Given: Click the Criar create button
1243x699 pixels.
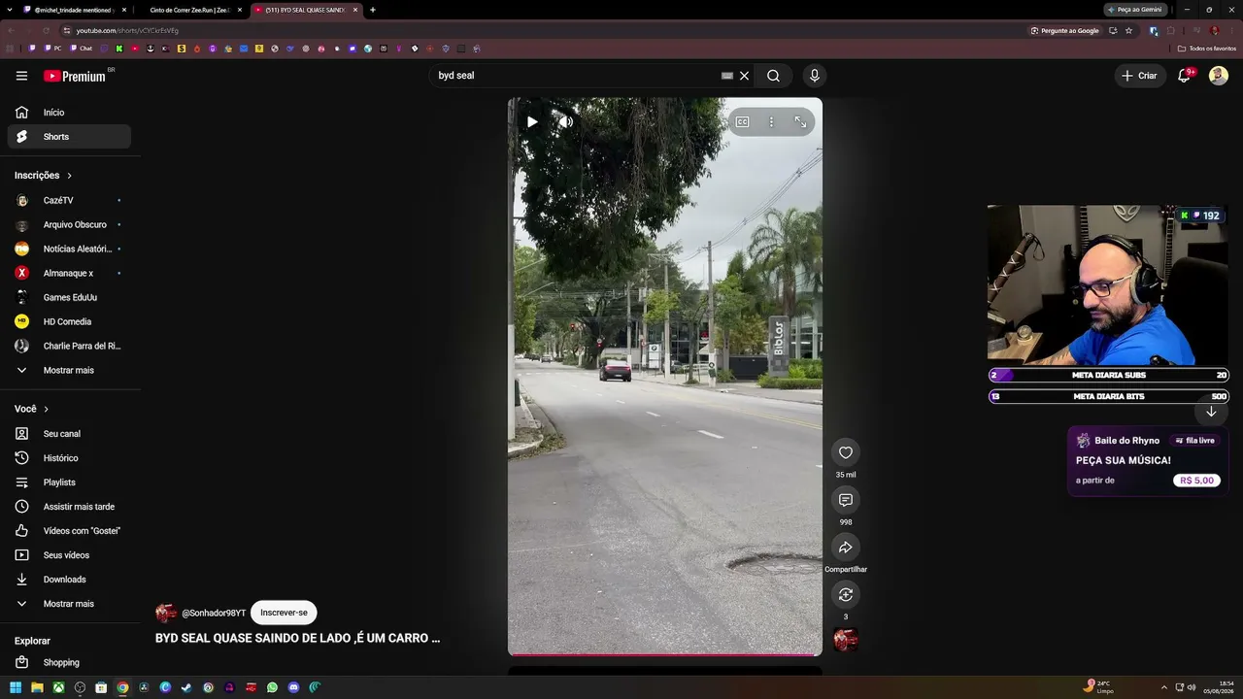Looking at the screenshot, I should click(x=1139, y=76).
